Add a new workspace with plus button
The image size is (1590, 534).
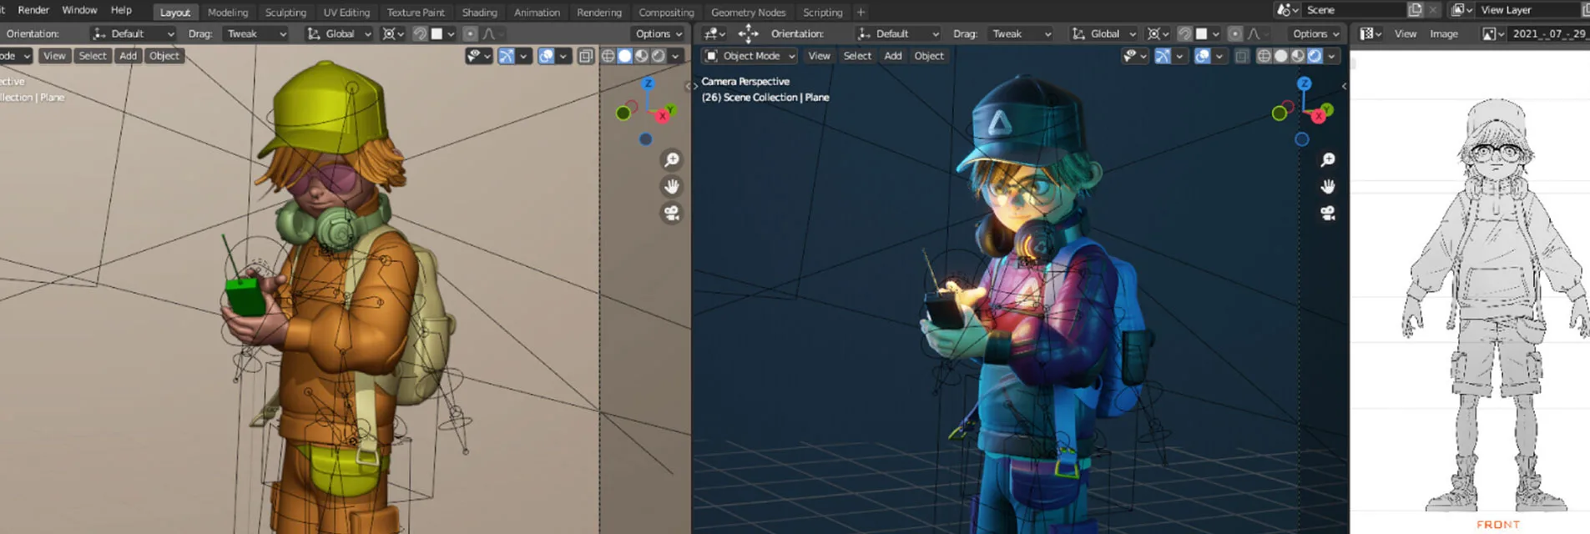(861, 13)
